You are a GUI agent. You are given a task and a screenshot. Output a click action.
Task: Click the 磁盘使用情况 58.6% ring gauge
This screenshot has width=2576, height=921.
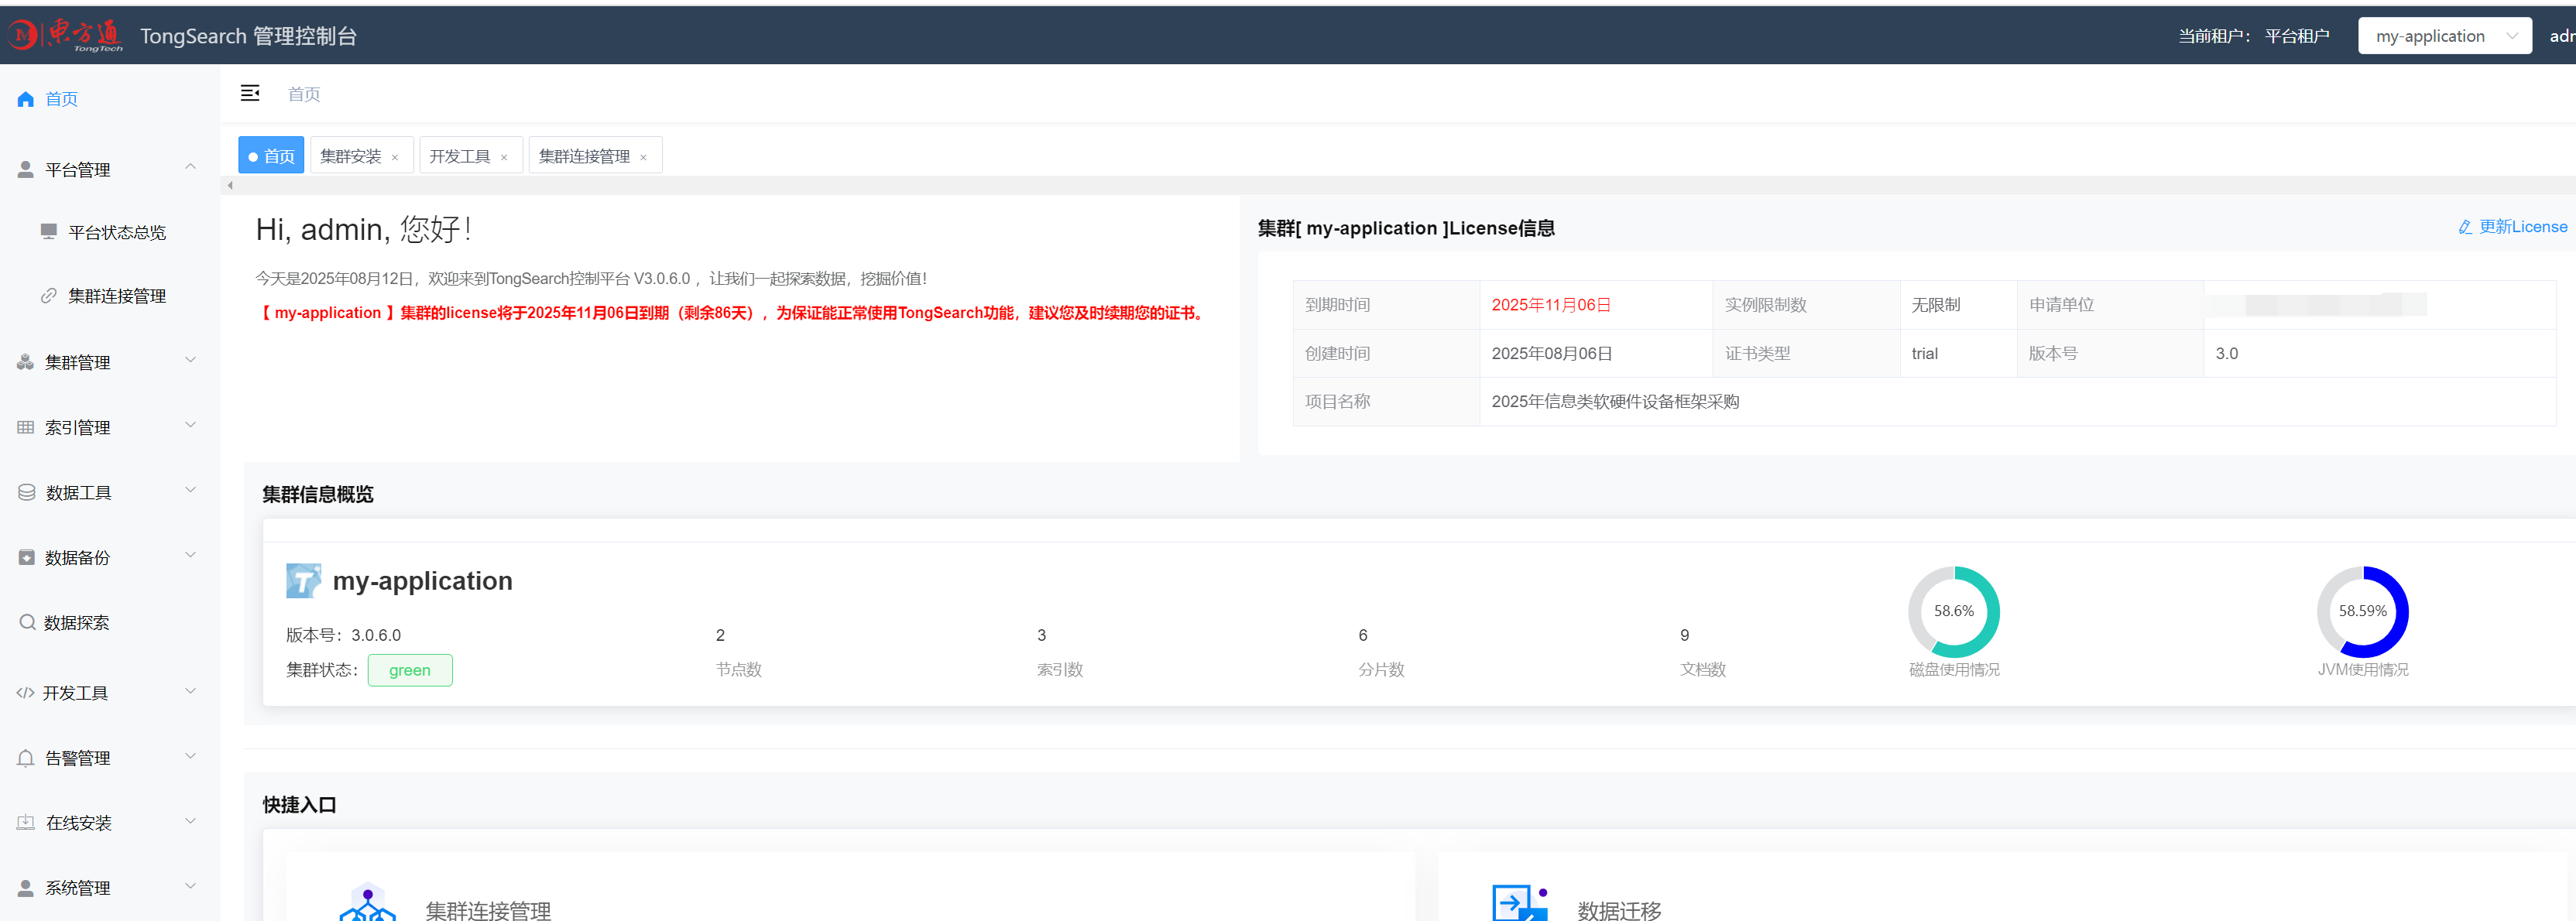(x=1953, y=611)
